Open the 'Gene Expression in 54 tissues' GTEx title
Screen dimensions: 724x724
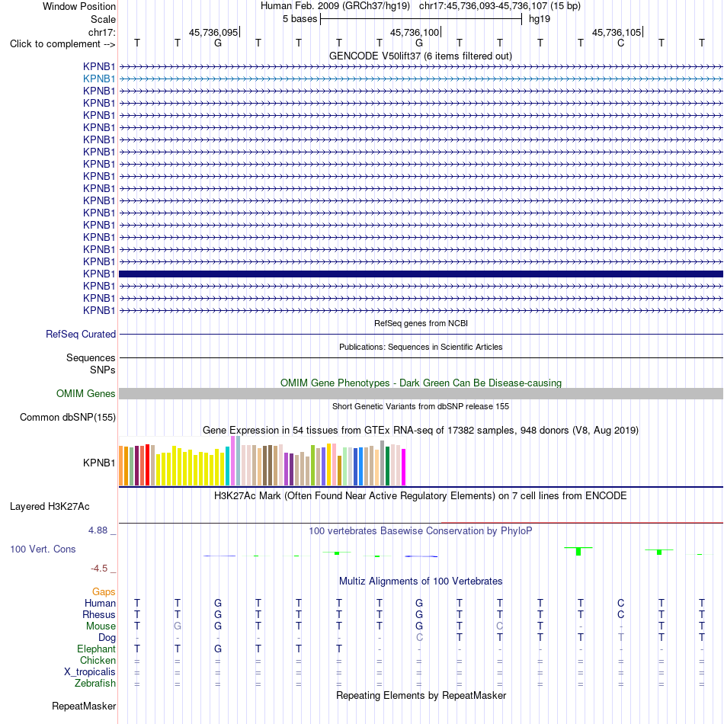421,430
